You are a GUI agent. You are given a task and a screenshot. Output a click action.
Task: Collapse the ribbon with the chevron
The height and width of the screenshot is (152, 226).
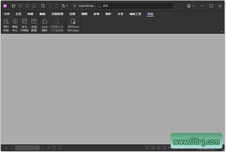pyautogui.click(x=221, y=31)
